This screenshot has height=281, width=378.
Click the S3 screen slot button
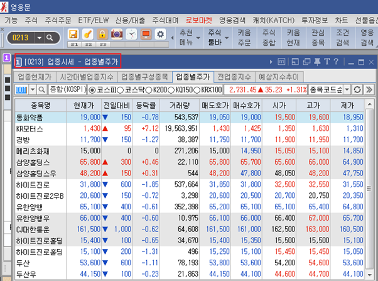(103, 45)
